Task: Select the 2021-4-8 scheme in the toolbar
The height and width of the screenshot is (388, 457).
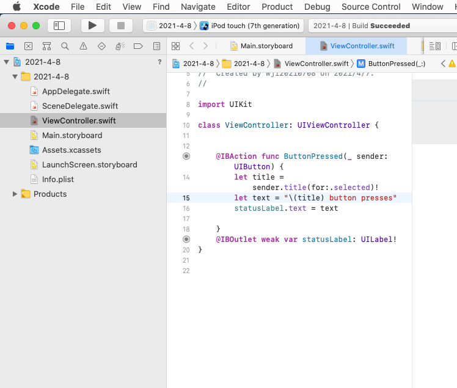Action: pos(169,26)
